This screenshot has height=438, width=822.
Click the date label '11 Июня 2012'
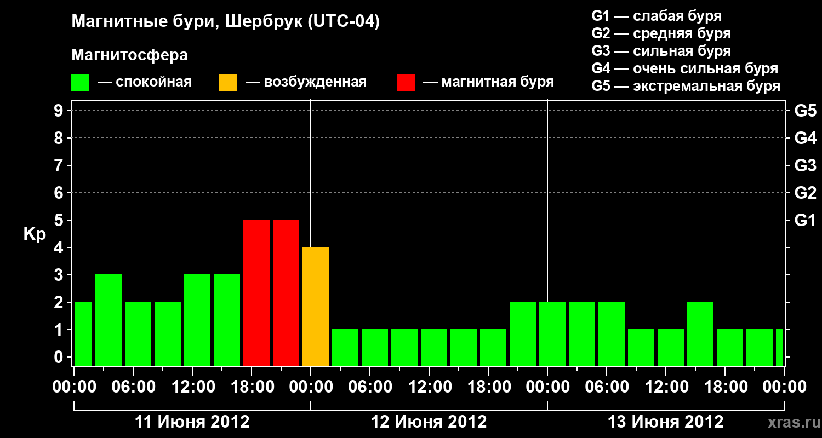point(192,422)
